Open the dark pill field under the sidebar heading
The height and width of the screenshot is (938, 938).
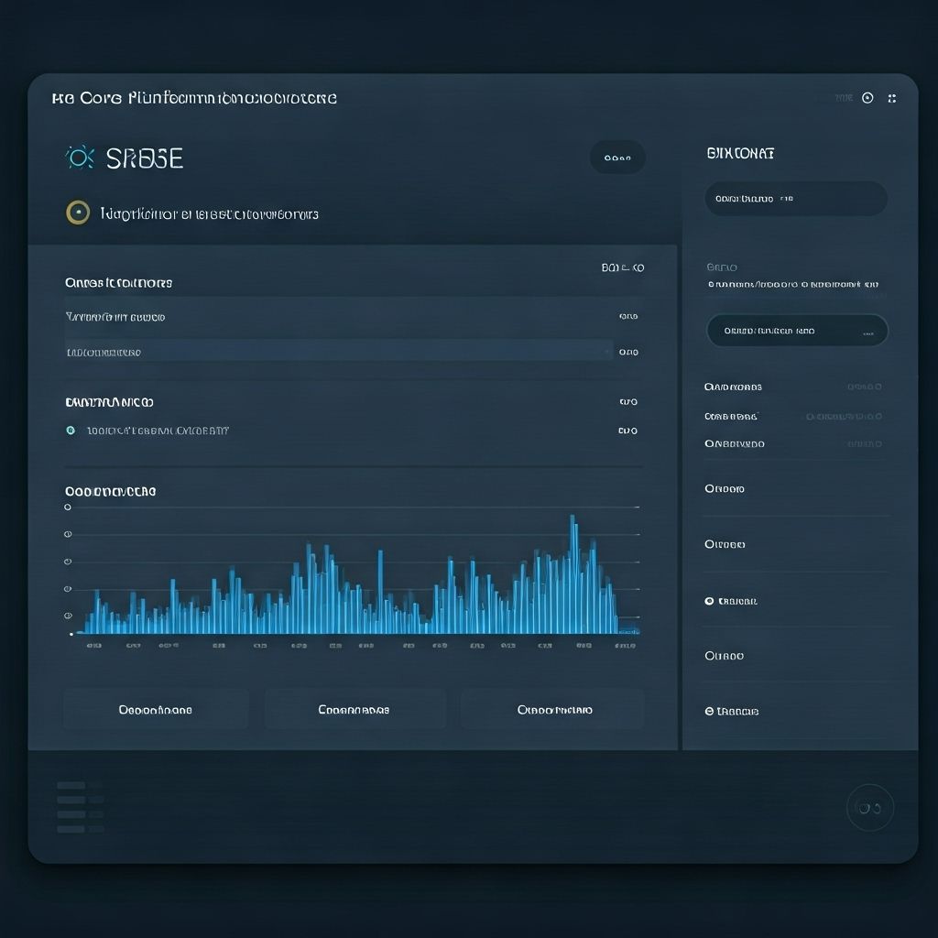click(x=795, y=199)
